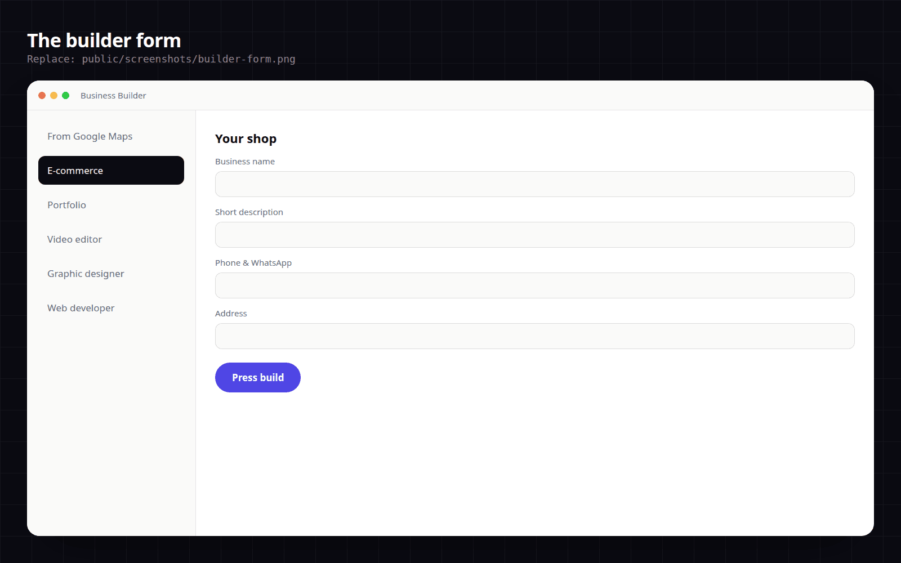The image size is (901, 563).
Task: Click the Business Builder window title
Action: point(113,96)
